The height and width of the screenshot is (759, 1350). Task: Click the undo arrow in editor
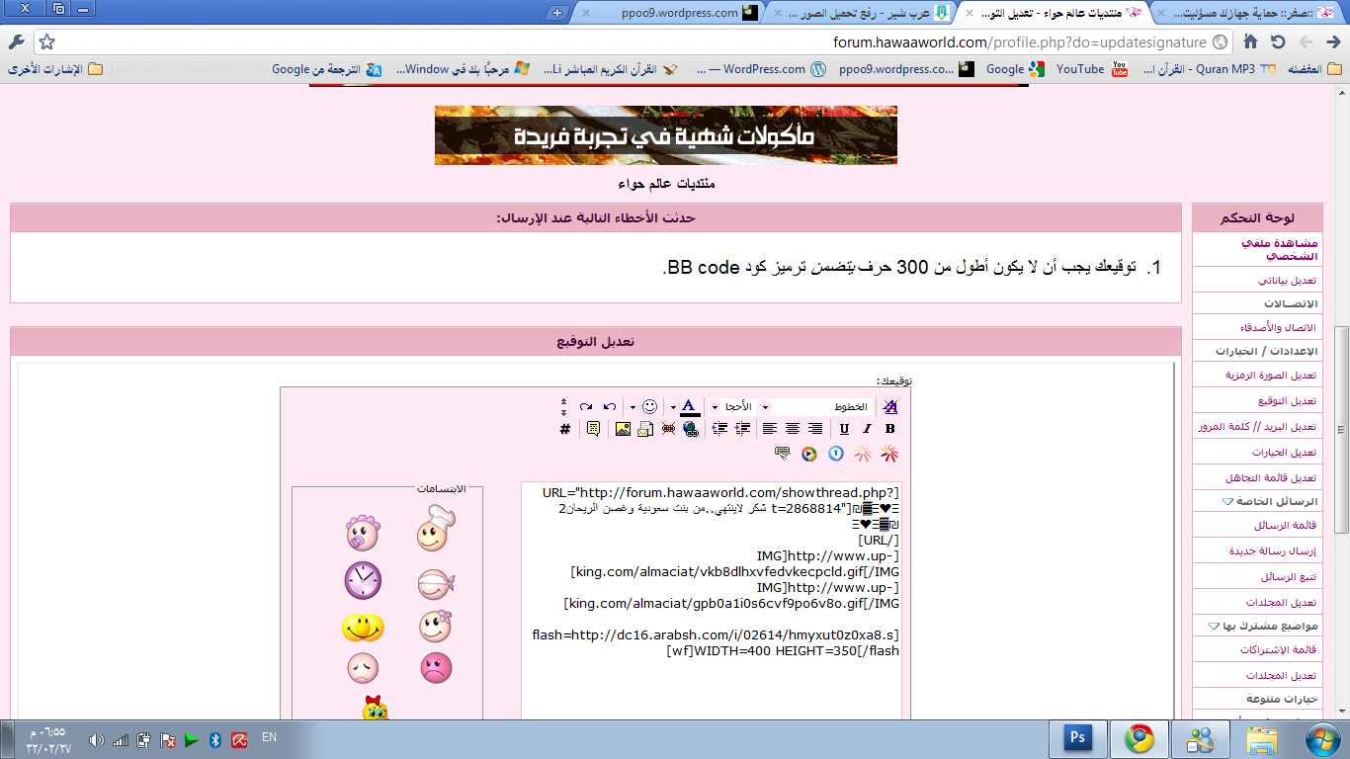609,407
